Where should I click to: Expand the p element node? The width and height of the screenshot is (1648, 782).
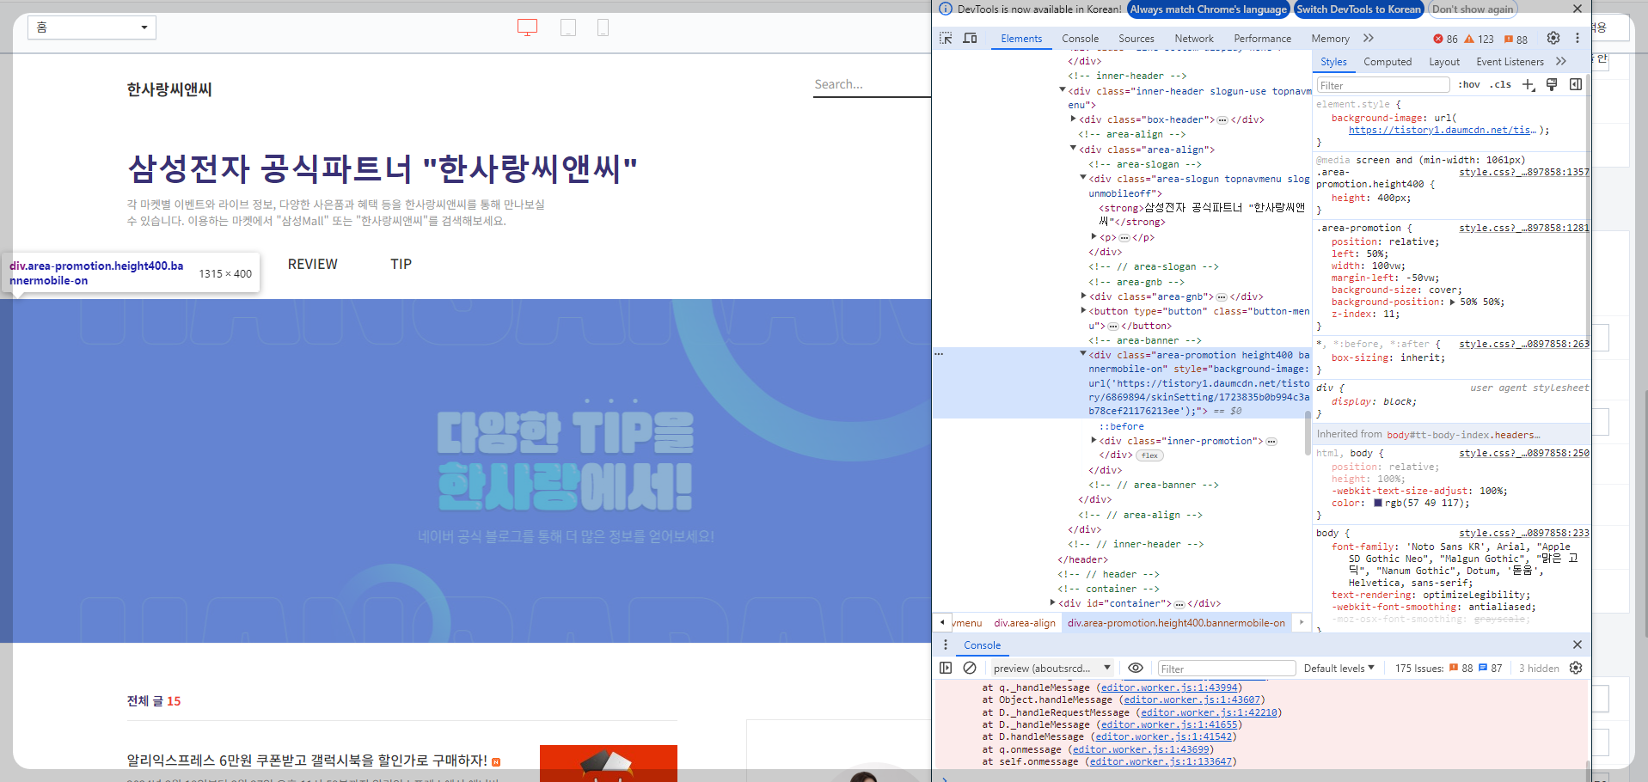[1094, 236]
